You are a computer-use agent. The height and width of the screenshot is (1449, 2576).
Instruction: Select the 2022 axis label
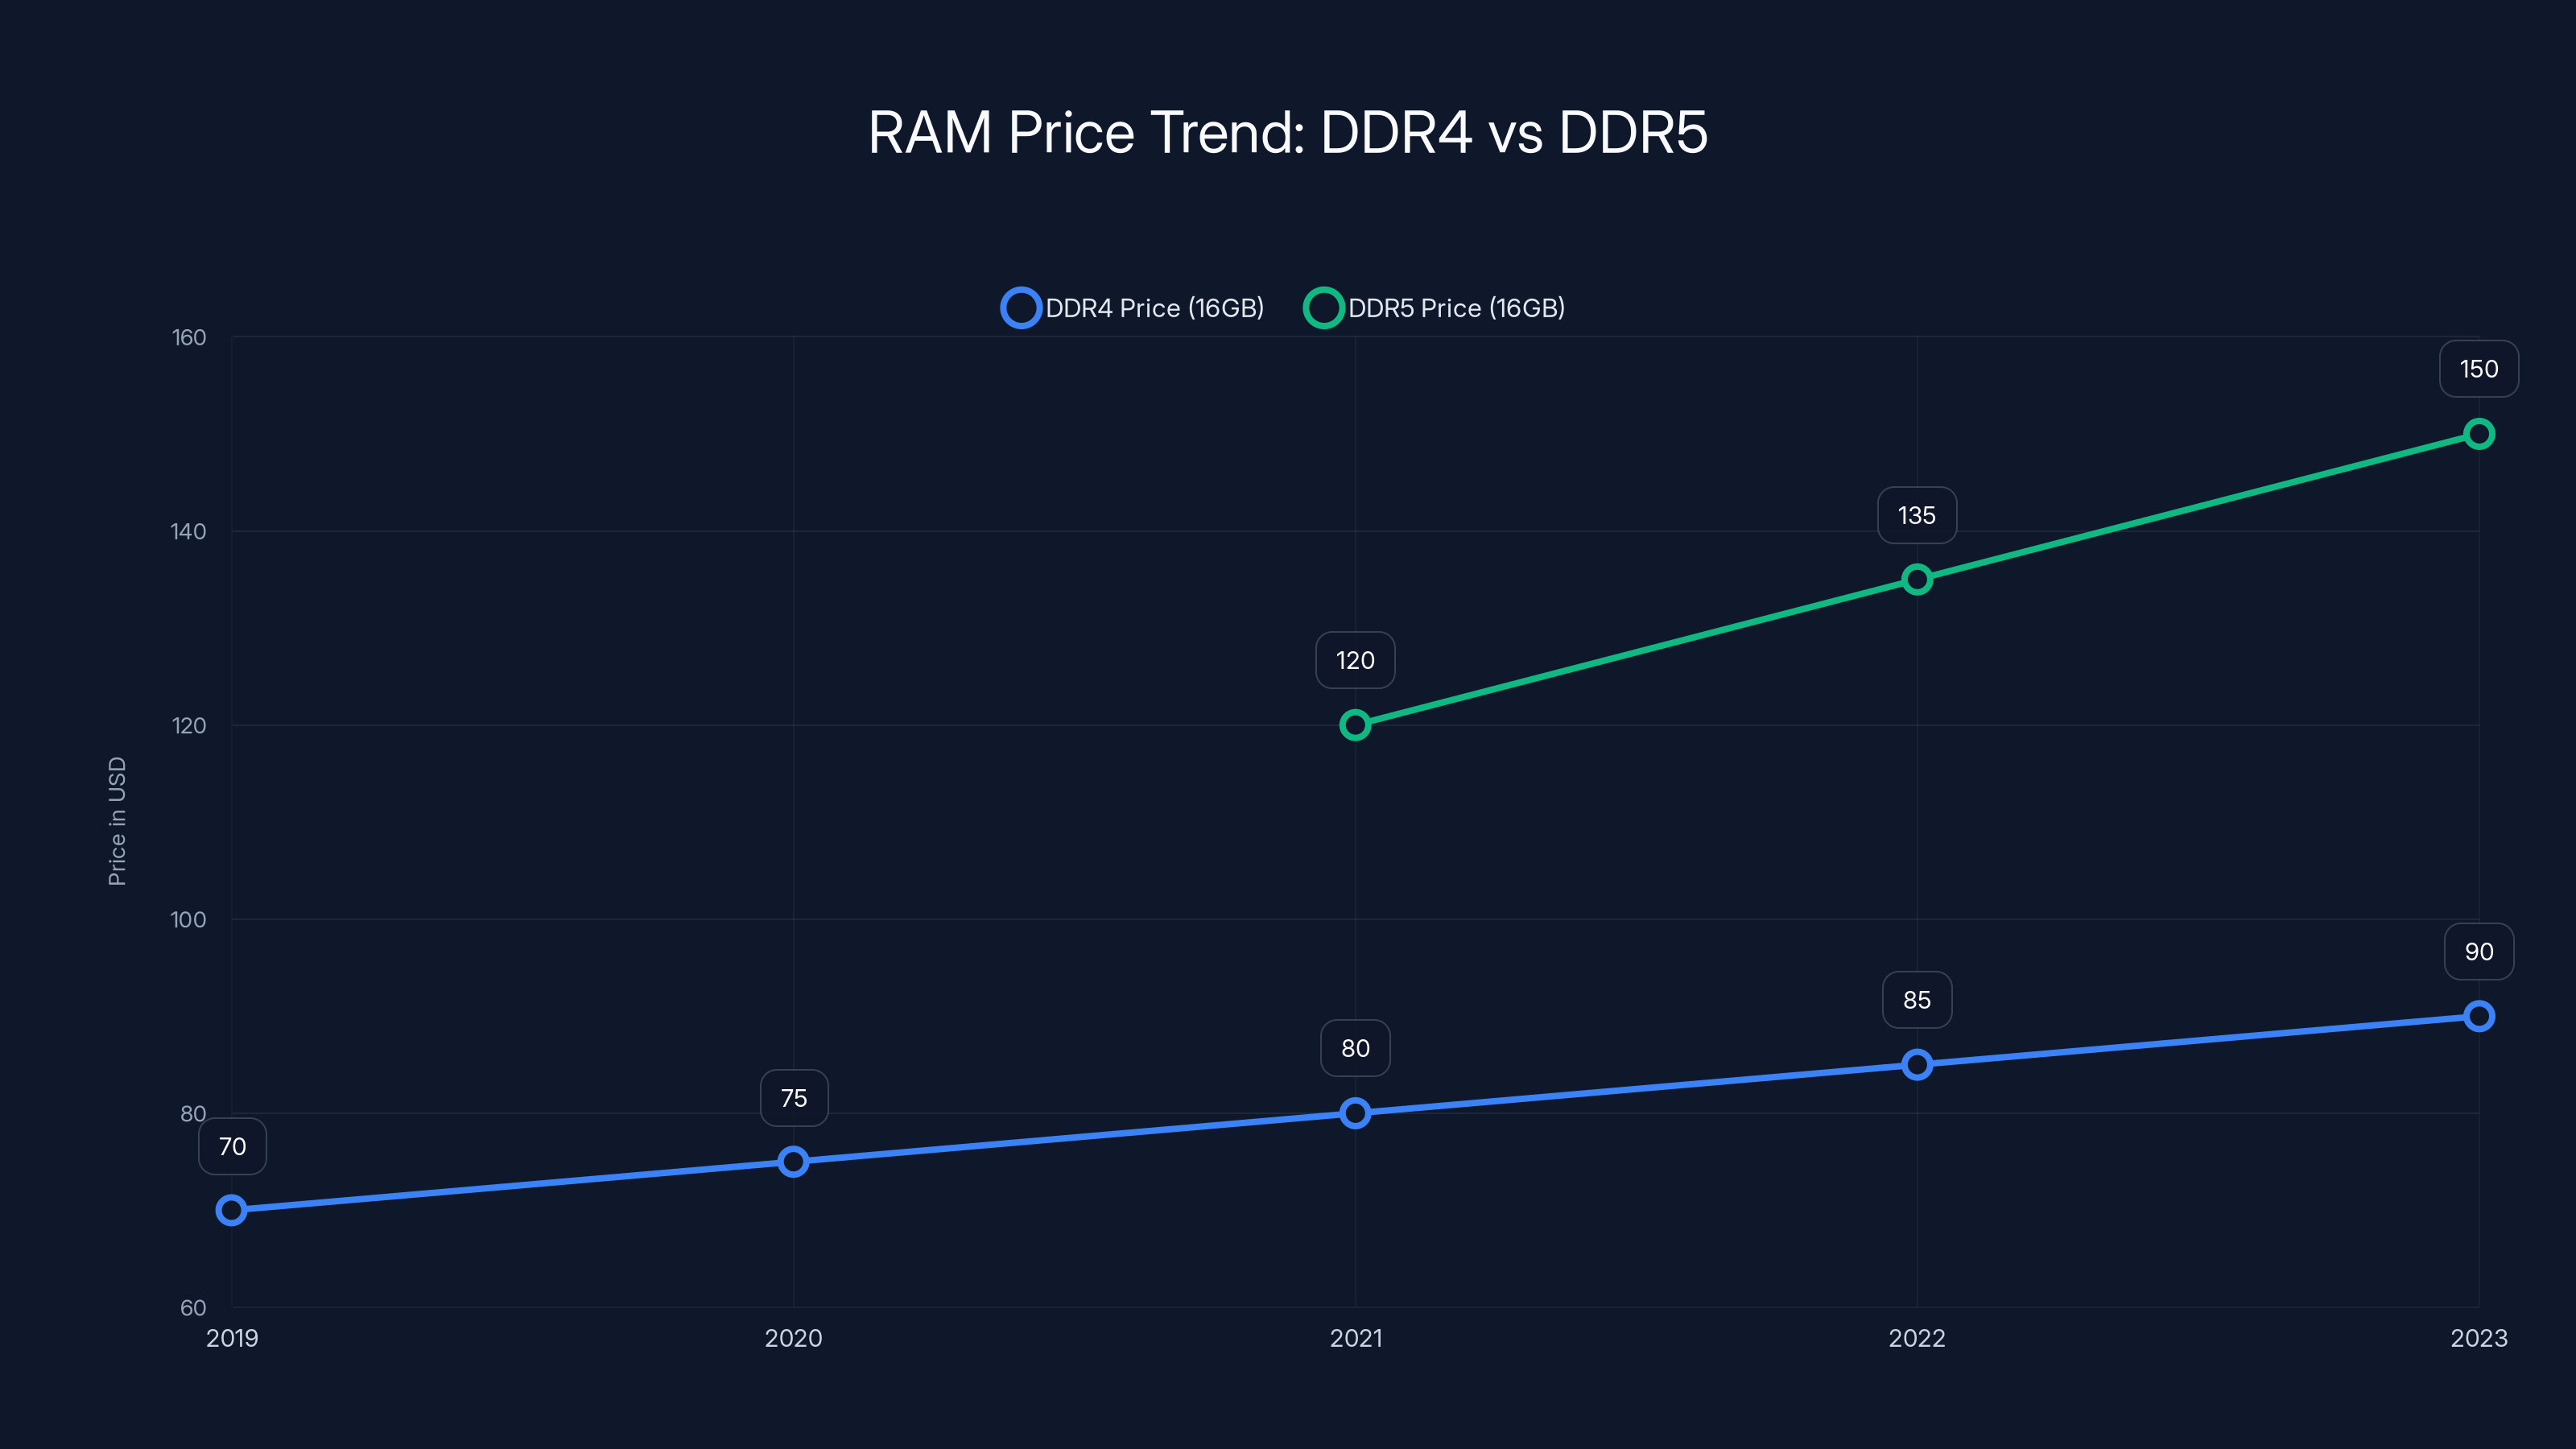1916,1338
